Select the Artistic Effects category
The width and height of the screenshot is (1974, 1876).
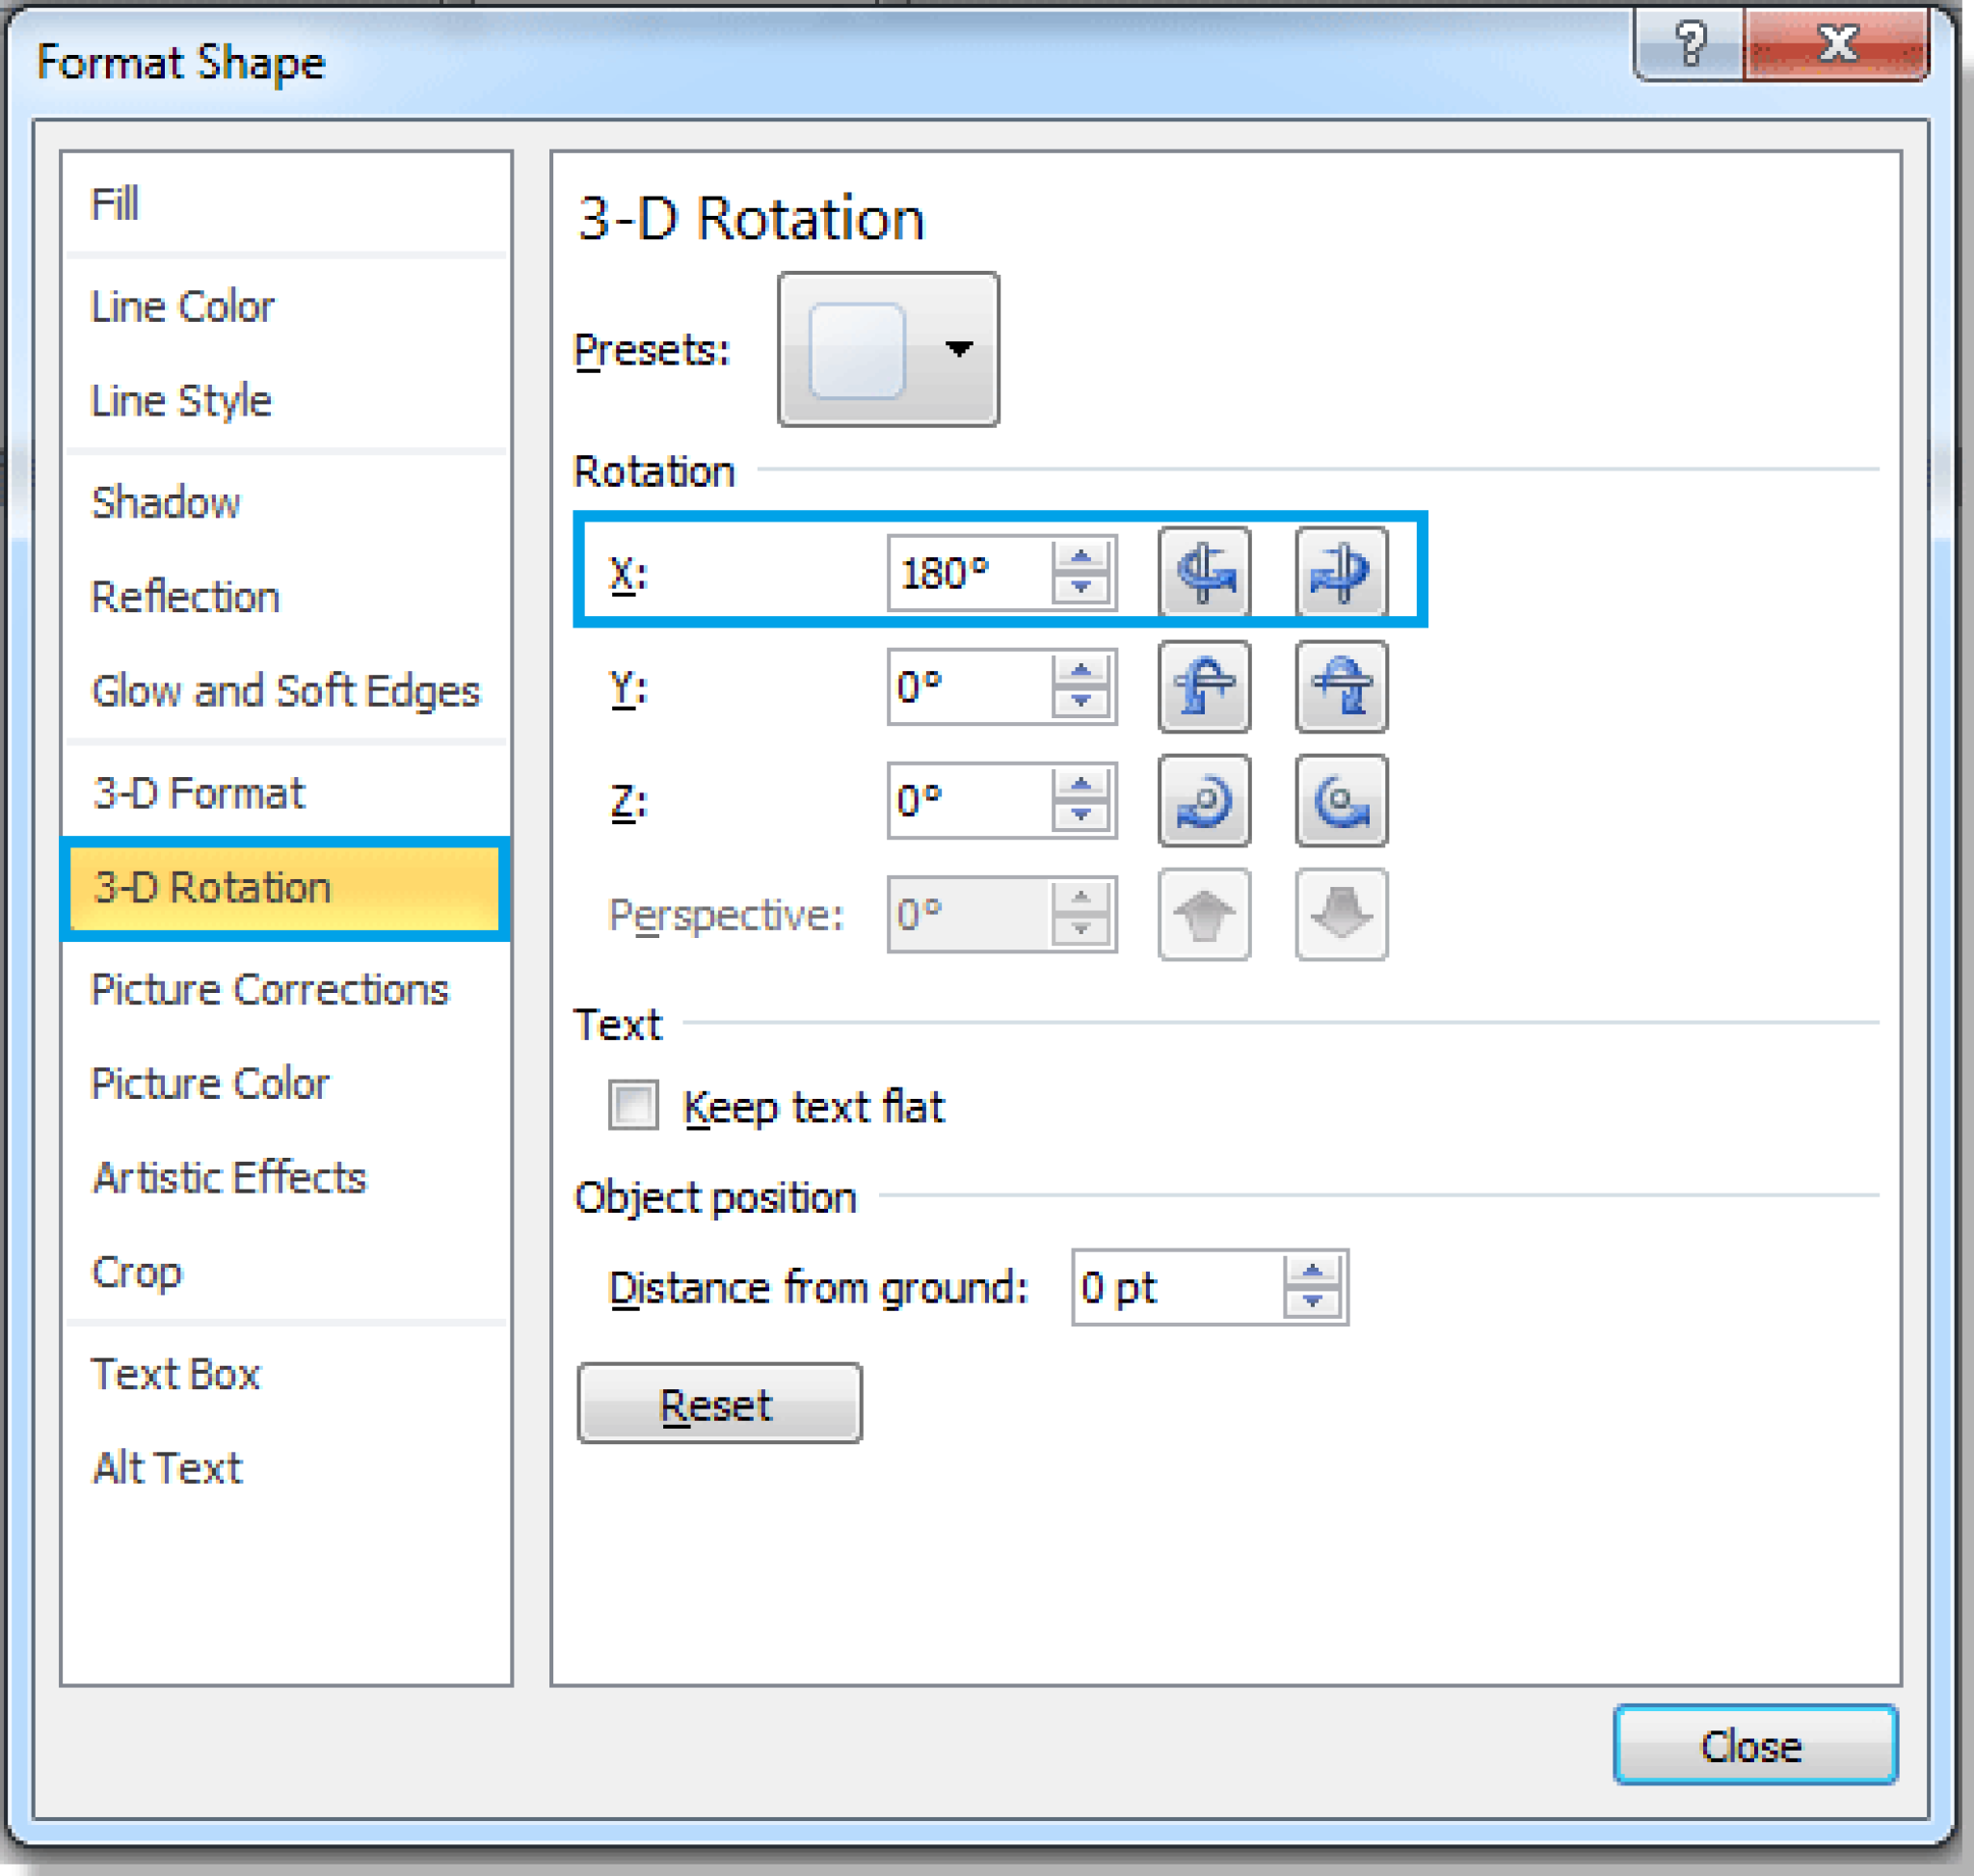(228, 1177)
